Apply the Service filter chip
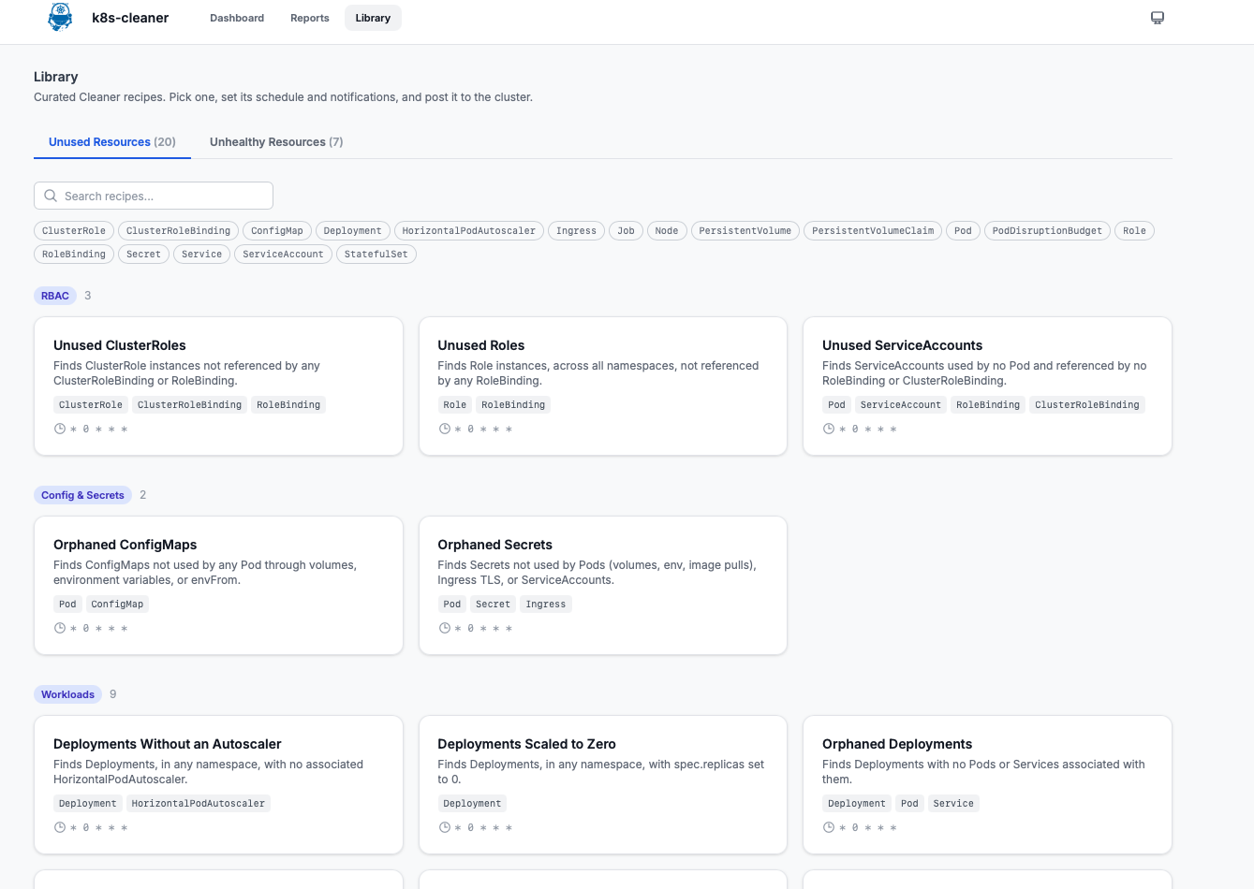 coord(201,255)
